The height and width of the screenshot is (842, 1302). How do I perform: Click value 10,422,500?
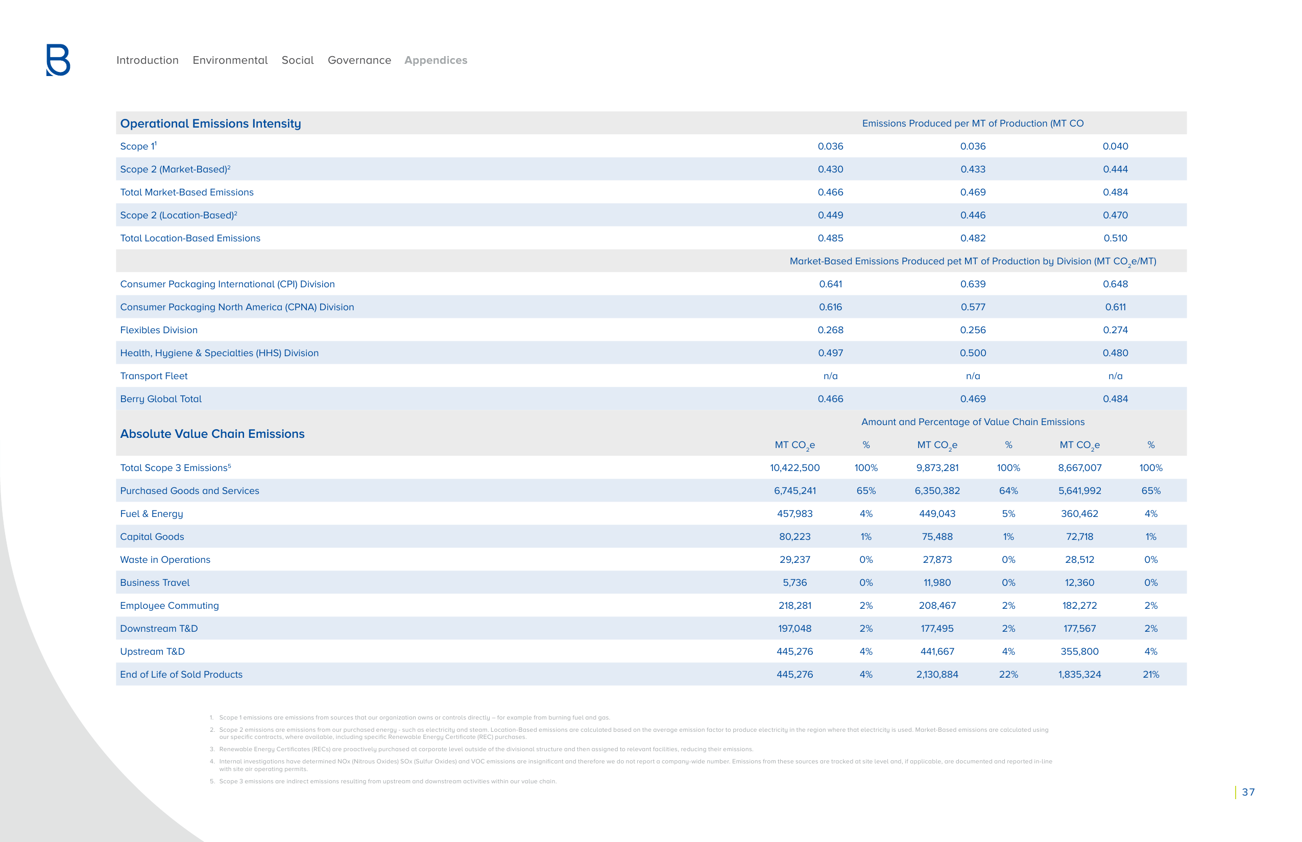(795, 467)
